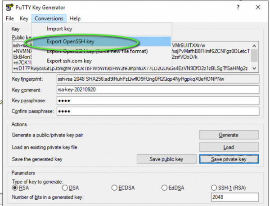Select Export OpenSSH key
This screenshot has width=270, height=206.
102,41
